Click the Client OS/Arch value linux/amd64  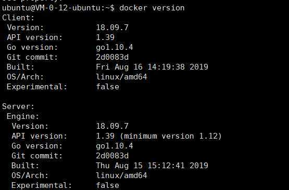[x=121, y=77]
